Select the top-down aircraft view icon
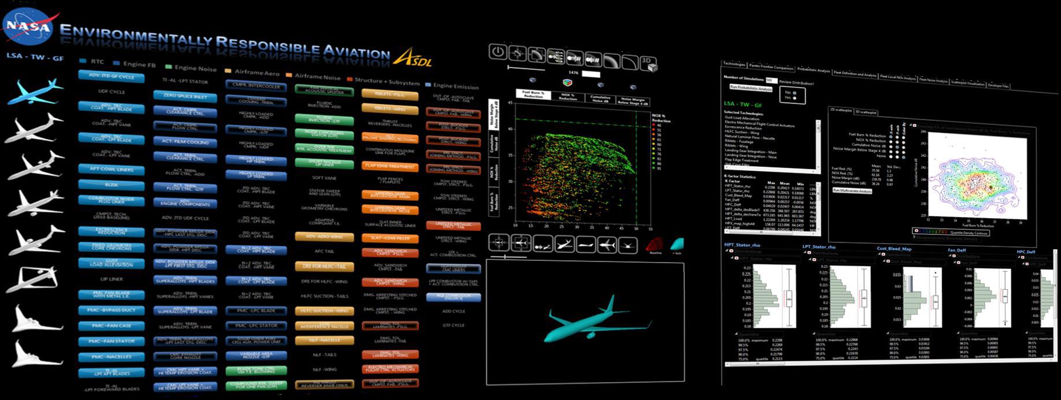This screenshot has height=400, width=1061. pyautogui.click(x=607, y=245)
